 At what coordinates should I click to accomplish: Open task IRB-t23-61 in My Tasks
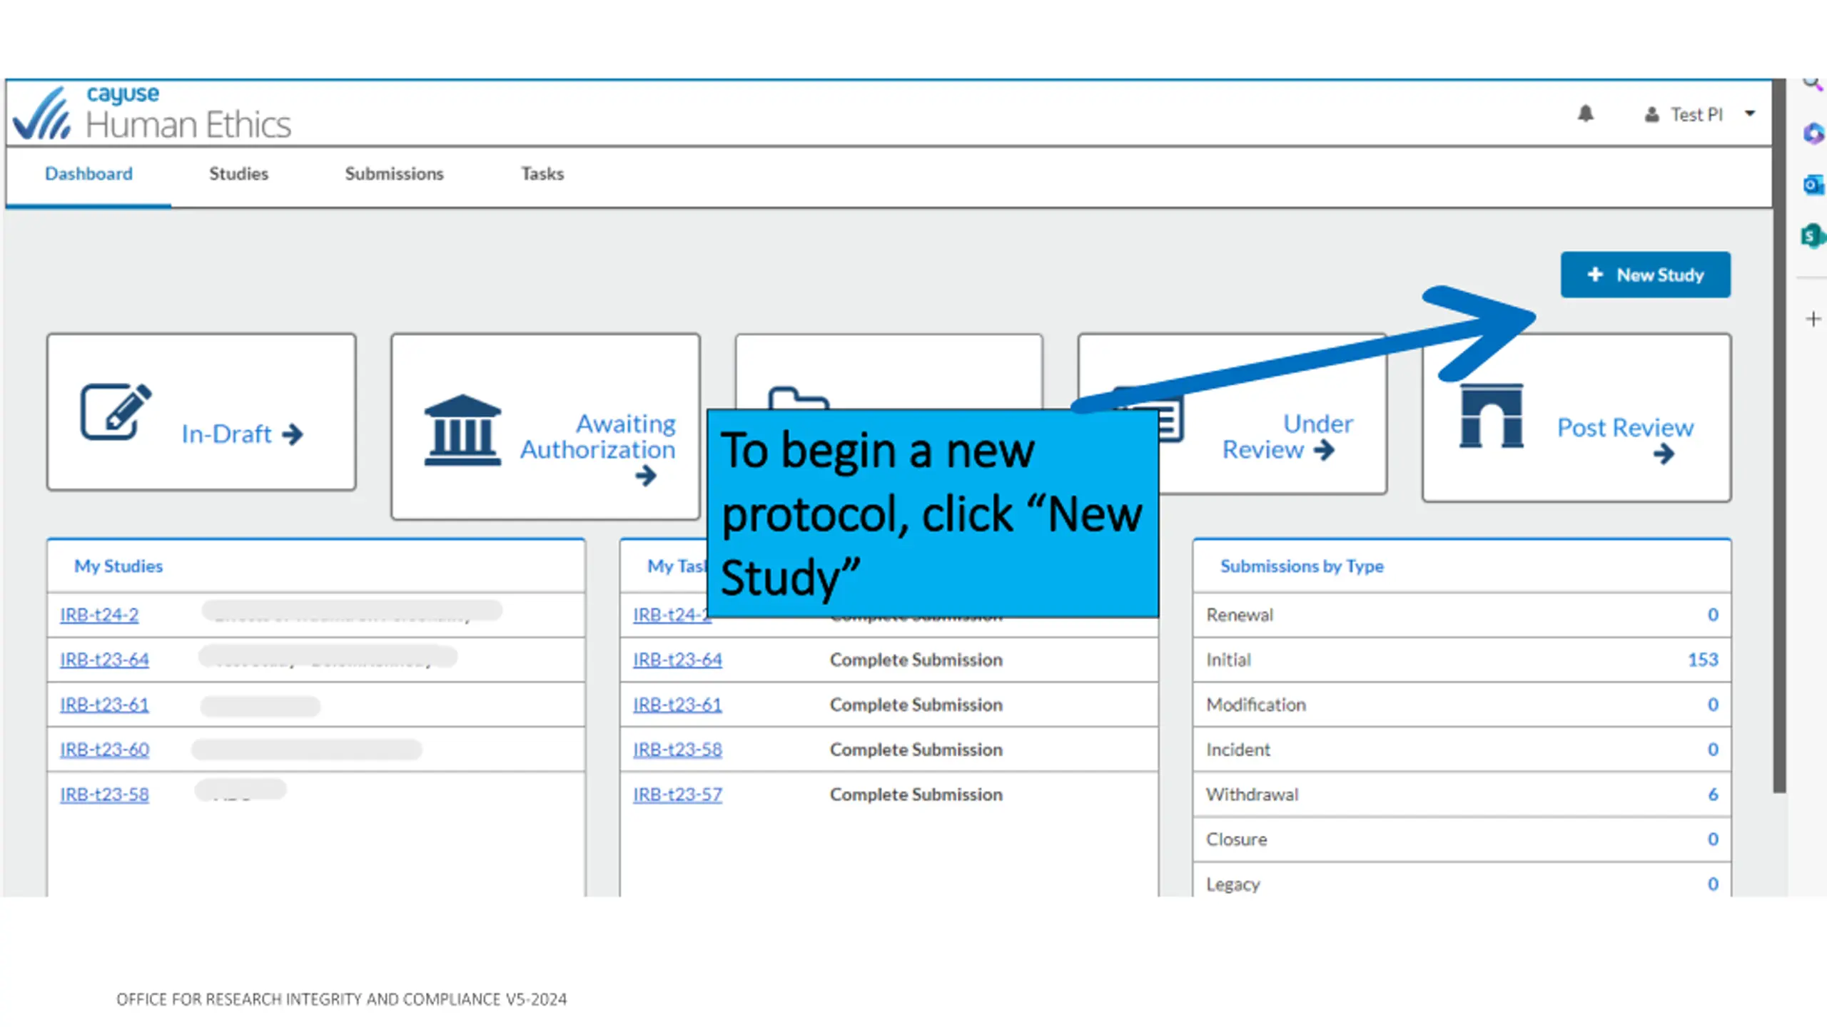click(677, 705)
